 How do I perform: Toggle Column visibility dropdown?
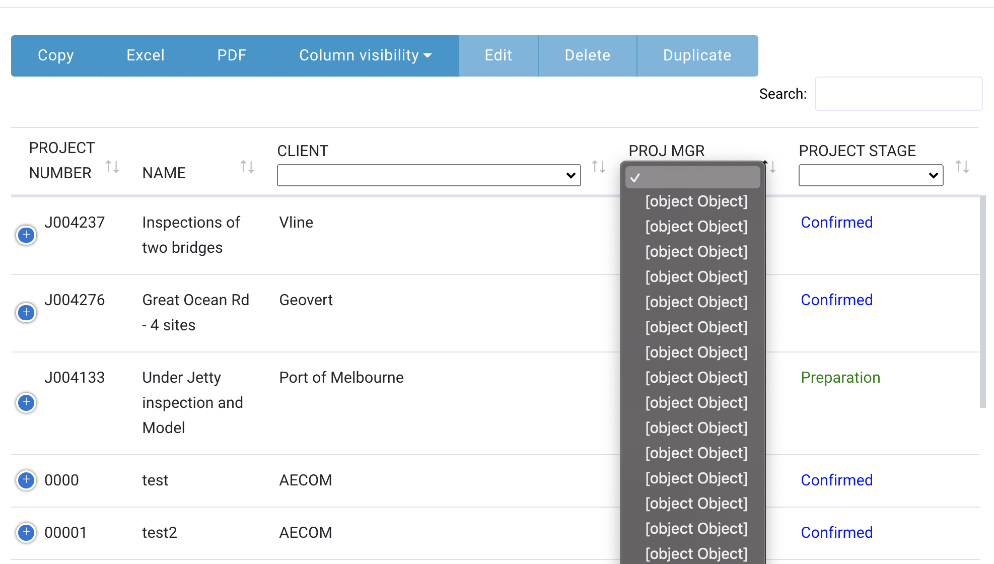[367, 55]
